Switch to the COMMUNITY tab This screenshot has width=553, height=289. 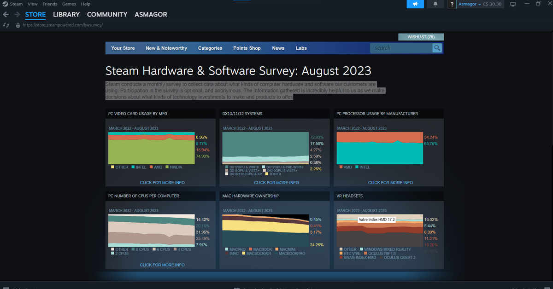tap(107, 15)
